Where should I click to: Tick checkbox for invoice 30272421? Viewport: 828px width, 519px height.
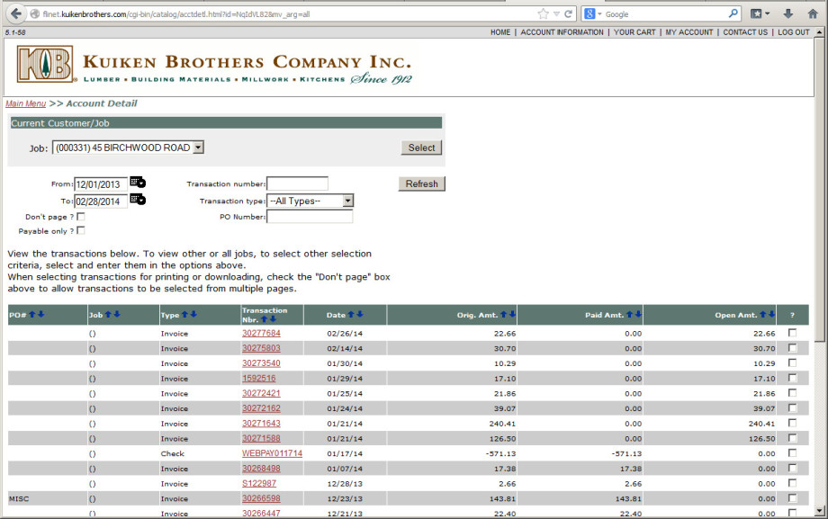click(792, 393)
